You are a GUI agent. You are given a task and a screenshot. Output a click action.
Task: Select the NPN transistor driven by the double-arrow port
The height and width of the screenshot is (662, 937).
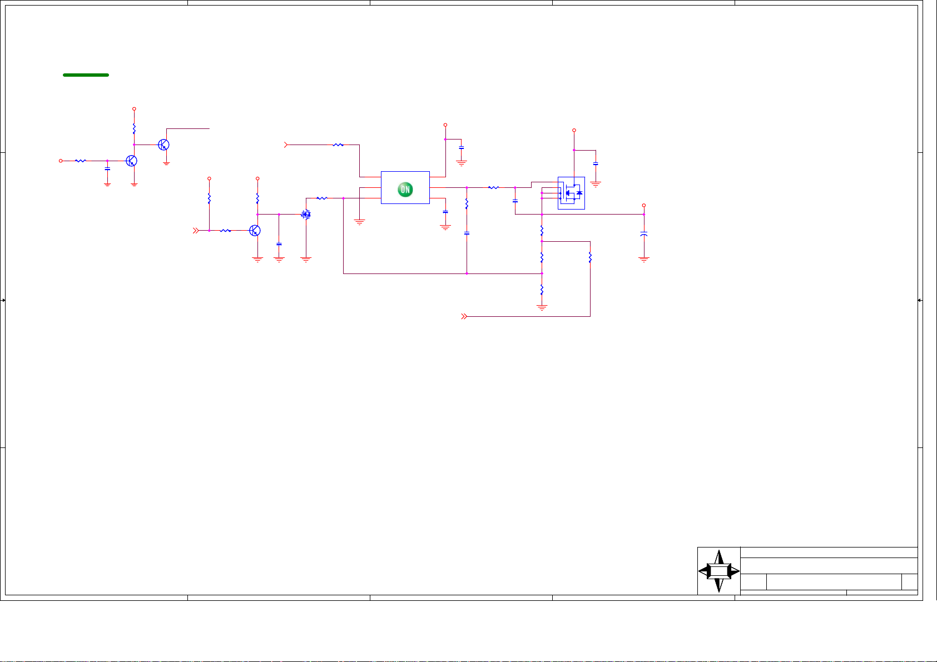[x=255, y=230]
